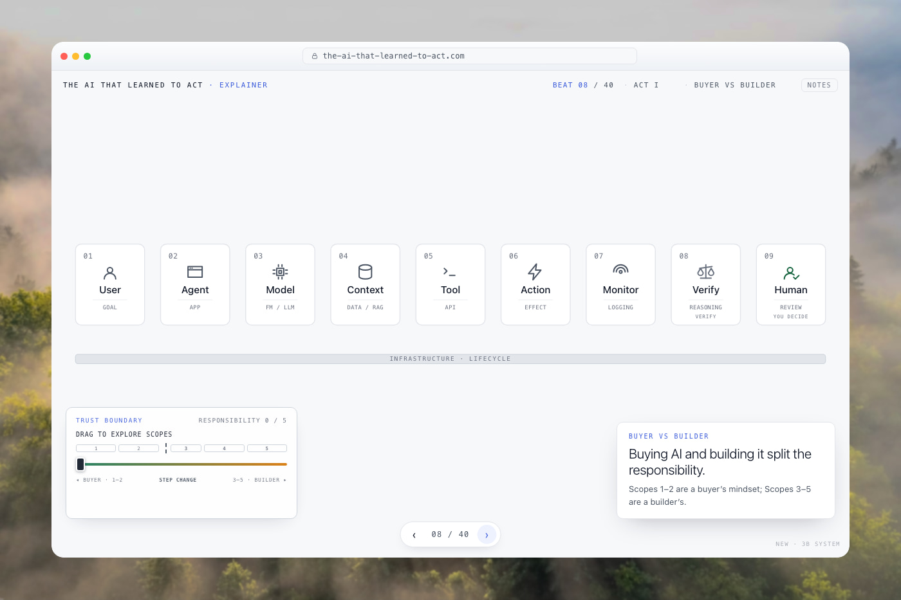Select scope segment 3 in Trust Boundary
Image resolution: width=901 pixels, height=600 pixels.
coord(186,448)
